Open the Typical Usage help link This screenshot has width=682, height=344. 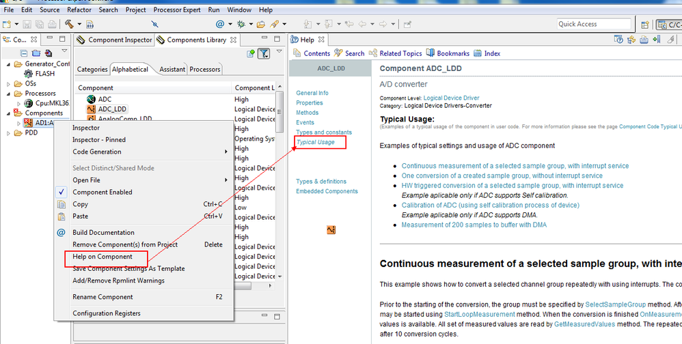click(315, 142)
